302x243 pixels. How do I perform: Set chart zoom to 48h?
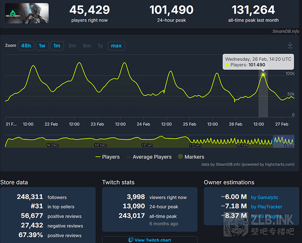26,46
